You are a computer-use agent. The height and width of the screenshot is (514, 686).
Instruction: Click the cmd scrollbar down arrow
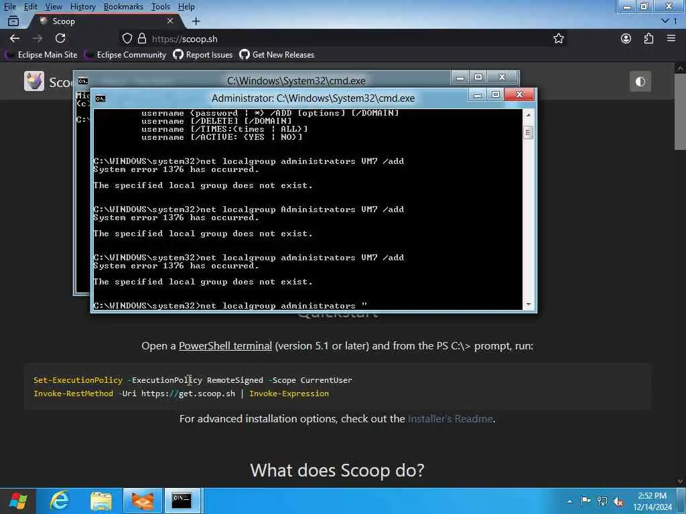(528, 305)
